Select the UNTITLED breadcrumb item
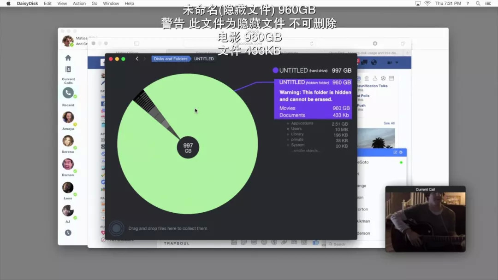The width and height of the screenshot is (498, 280). tap(204, 58)
